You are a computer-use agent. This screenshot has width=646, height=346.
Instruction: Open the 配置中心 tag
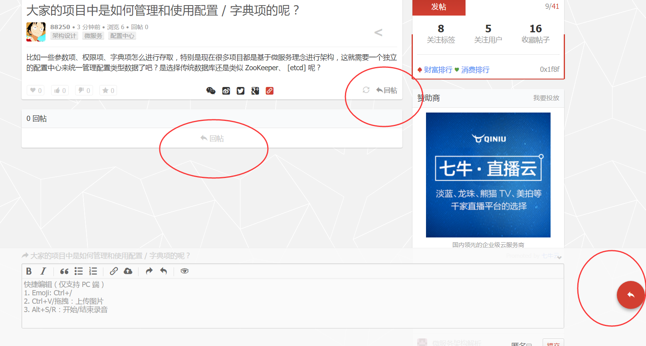[122, 36]
